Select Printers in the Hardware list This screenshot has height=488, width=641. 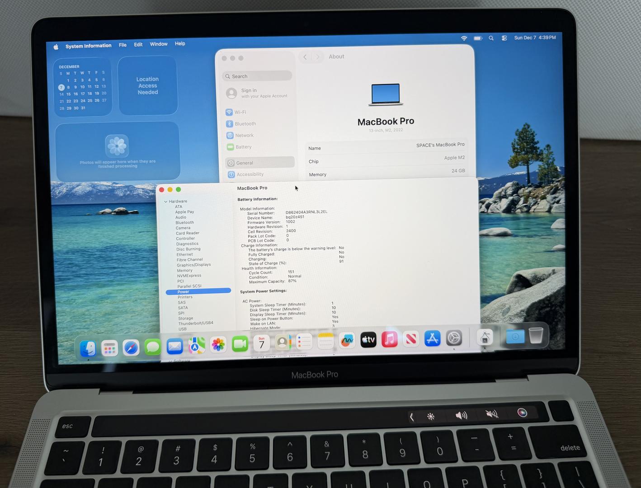pyautogui.click(x=185, y=297)
